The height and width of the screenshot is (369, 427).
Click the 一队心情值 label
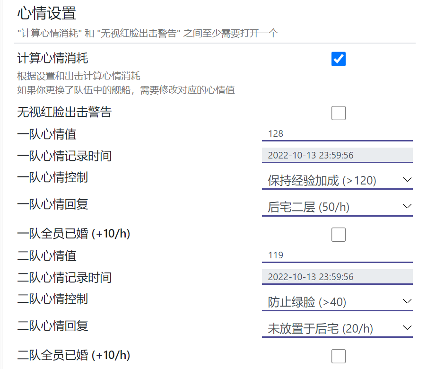tap(46, 134)
